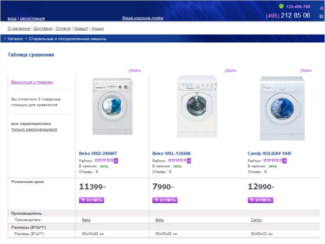Remove Candy HOLIDAY-104F via убрать link
This screenshot has width=325, height=244.
pyautogui.click(x=305, y=70)
